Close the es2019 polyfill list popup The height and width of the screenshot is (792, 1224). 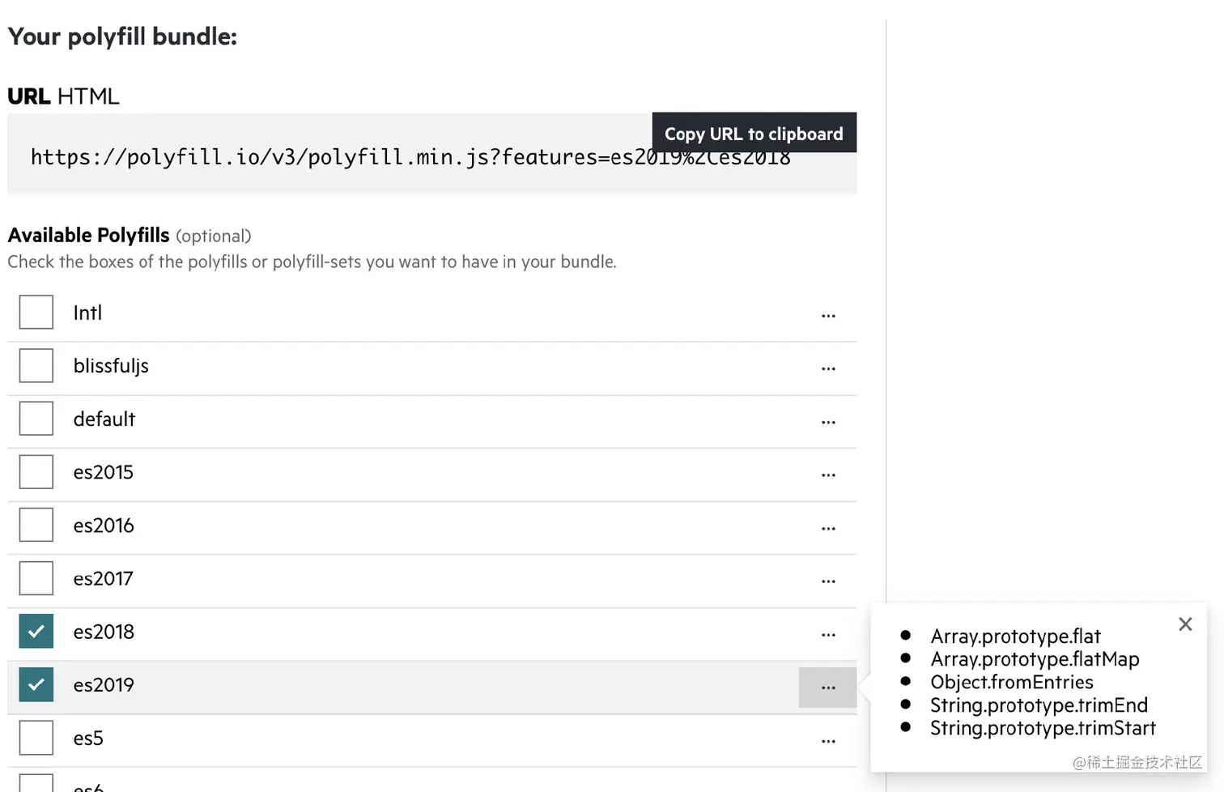coord(1185,624)
